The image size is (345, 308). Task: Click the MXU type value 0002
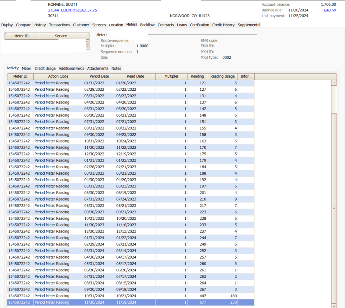pyautogui.click(x=227, y=57)
